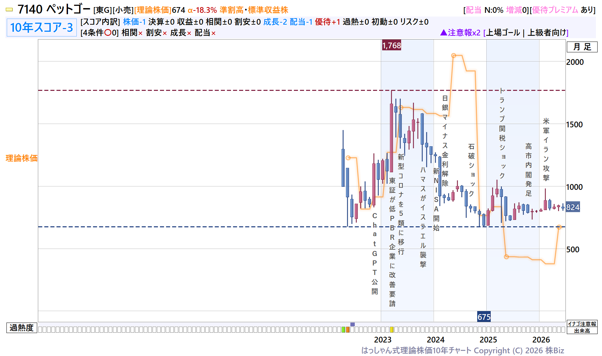Click the 2024 year label on the axis
Screen dimensions: 602x356
436,339
